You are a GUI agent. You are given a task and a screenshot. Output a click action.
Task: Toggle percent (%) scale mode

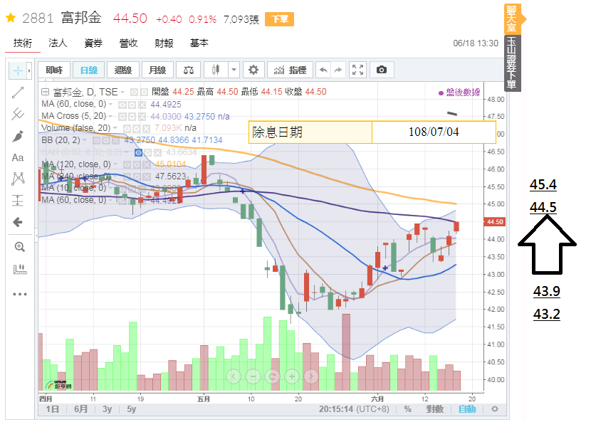click(407, 409)
